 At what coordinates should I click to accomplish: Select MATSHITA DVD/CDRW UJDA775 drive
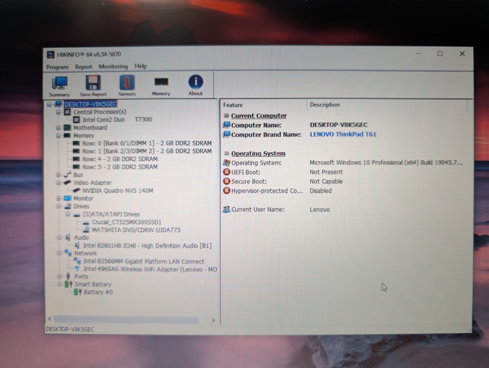pyautogui.click(x=136, y=230)
